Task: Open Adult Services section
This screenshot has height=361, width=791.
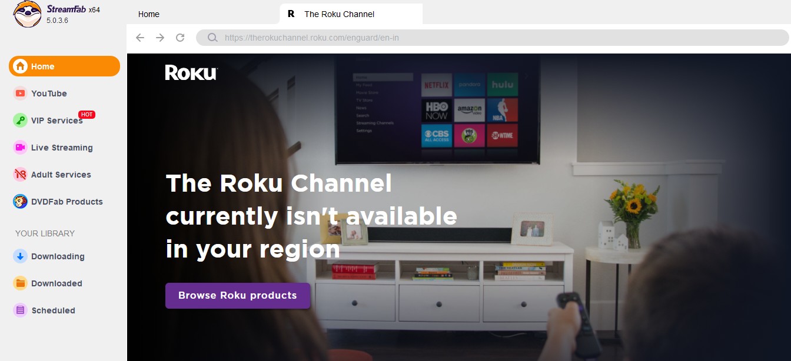Action: [x=61, y=175]
